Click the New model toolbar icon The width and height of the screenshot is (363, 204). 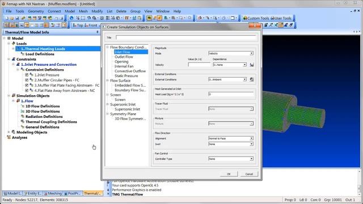tap(7, 18)
